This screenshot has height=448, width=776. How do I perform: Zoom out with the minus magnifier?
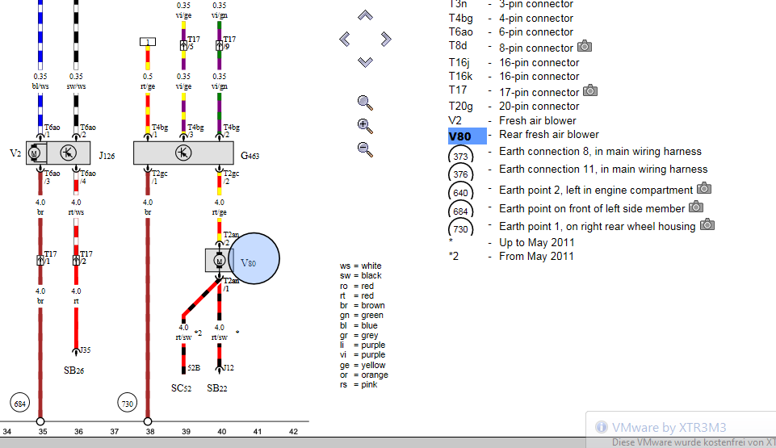click(x=365, y=149)
